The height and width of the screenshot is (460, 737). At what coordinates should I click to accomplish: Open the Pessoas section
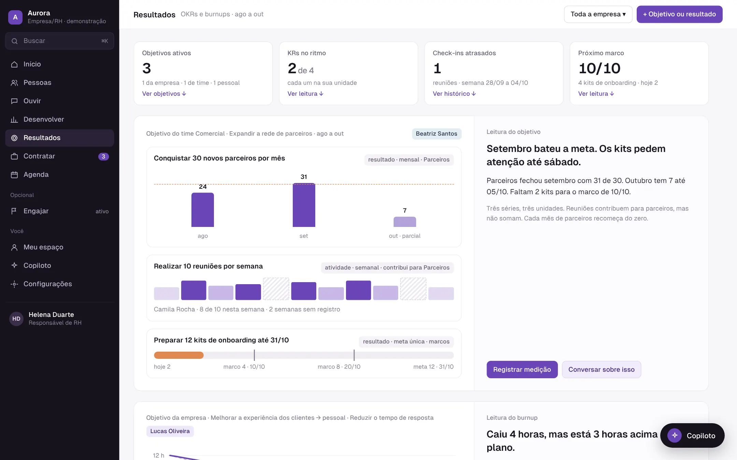tap(59, 82)
